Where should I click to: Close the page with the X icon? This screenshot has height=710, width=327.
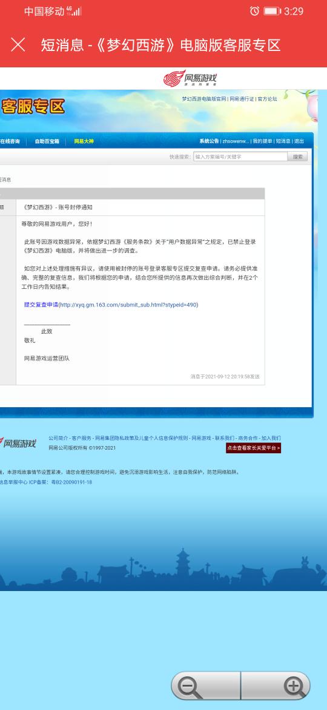click(18, 45)
